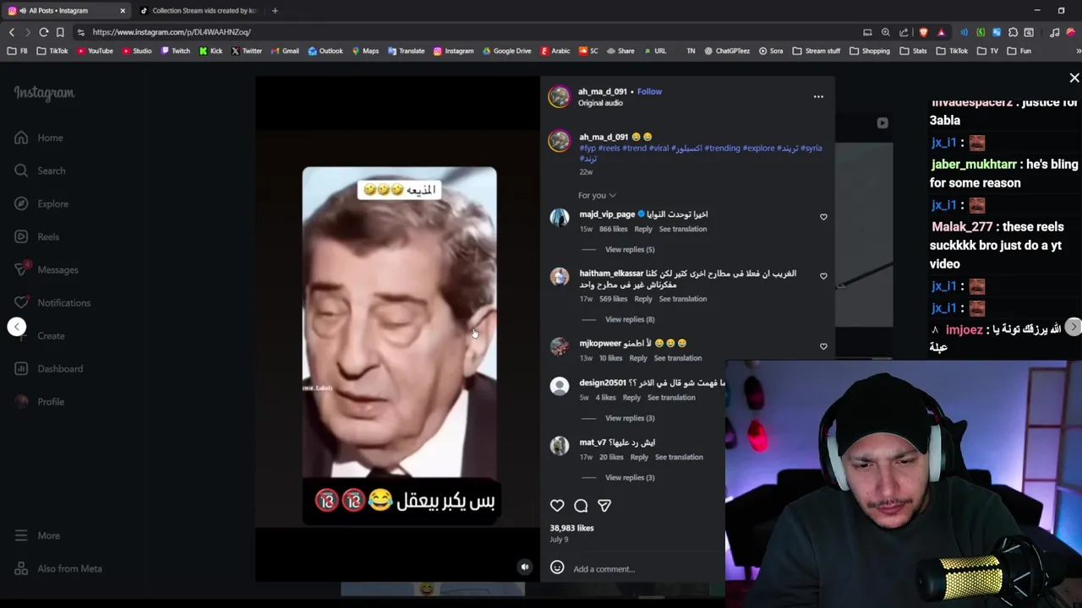Open the music note media control icon
This screenshot has width=1082, height=608.
click(x=1054, y=32)
